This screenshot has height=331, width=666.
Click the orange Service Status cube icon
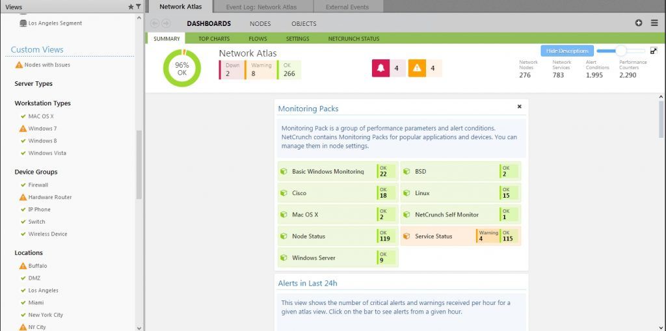[x=406, y=236]
